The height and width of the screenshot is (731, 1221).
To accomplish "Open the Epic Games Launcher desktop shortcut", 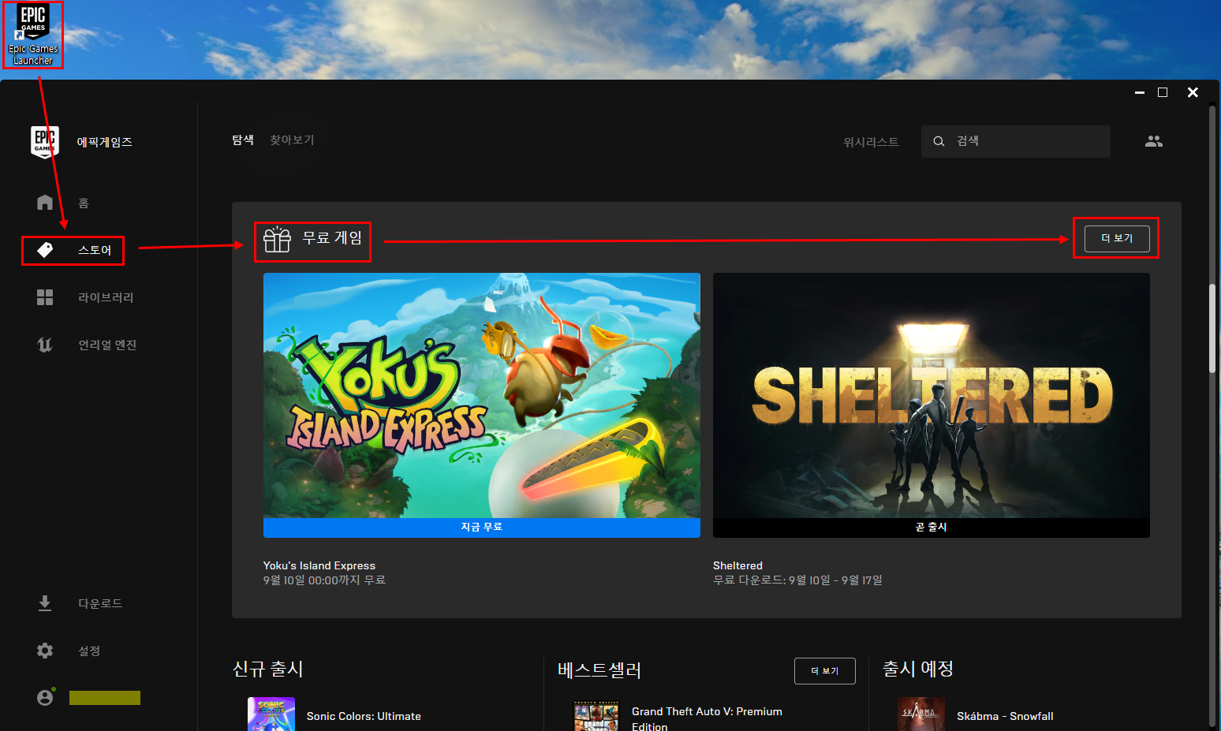I will [x=33, y=35].
